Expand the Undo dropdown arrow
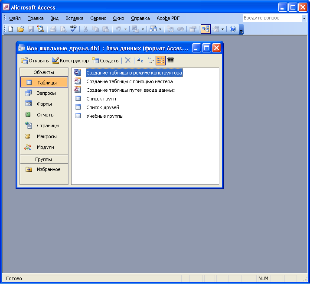 [125, 29]
